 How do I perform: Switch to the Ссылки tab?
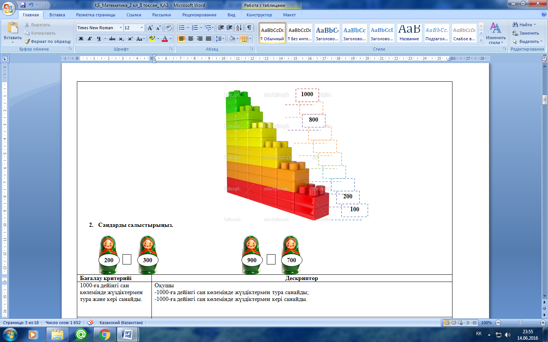(134, 15)
